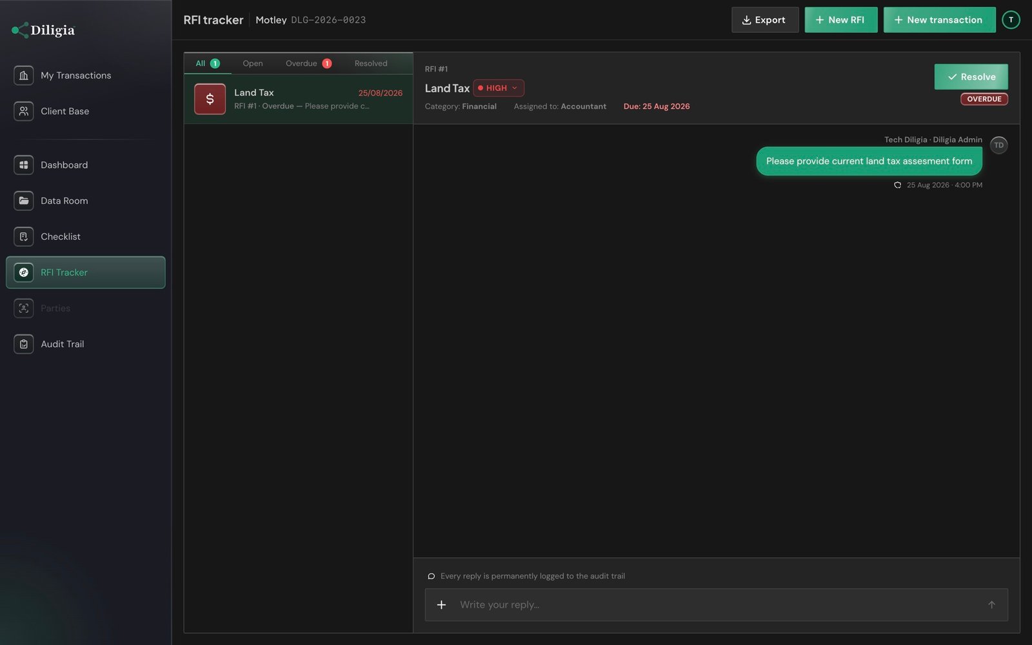Click the New transaction button
The width and height of the screenshot is (1032, 645).
coord(940,20)
